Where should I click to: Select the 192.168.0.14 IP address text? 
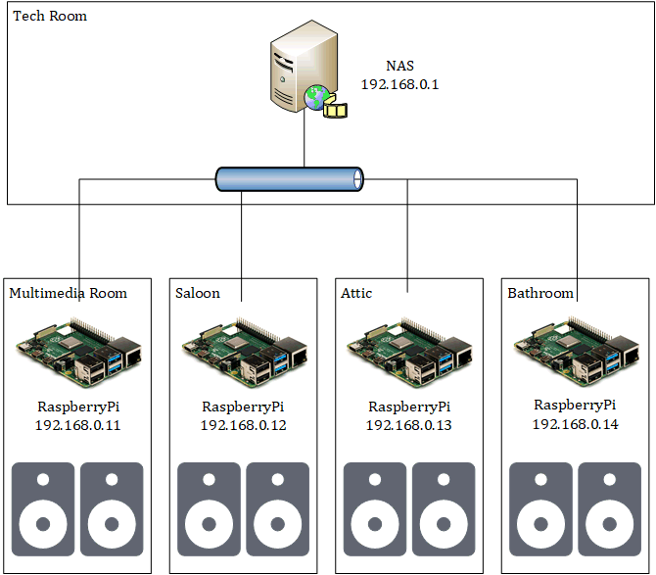click(x=576, y=424)
